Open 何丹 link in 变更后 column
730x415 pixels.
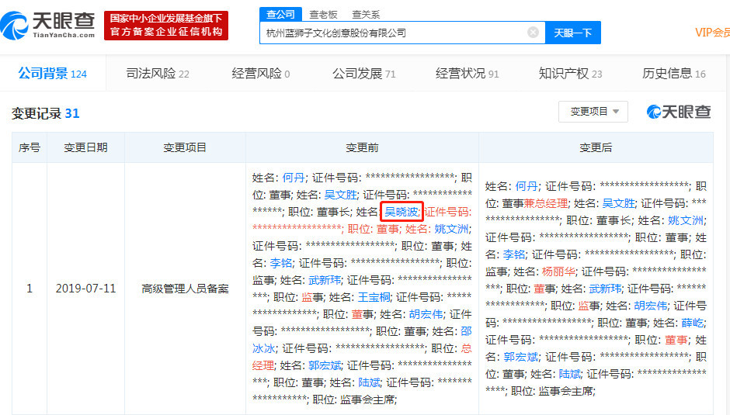tap(527, 186)
